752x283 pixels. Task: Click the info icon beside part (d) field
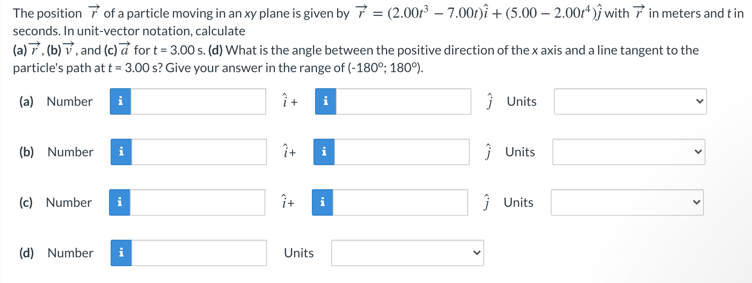(x=121, y=253)
